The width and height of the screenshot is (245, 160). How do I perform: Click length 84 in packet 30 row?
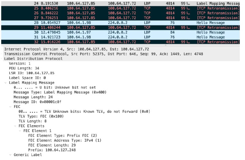[172, 32]
